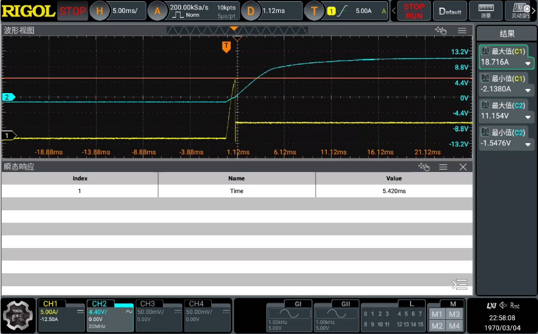This screenshot has width=538, height=334.
Task: Select the Time name cell
Action: (237, 191)
